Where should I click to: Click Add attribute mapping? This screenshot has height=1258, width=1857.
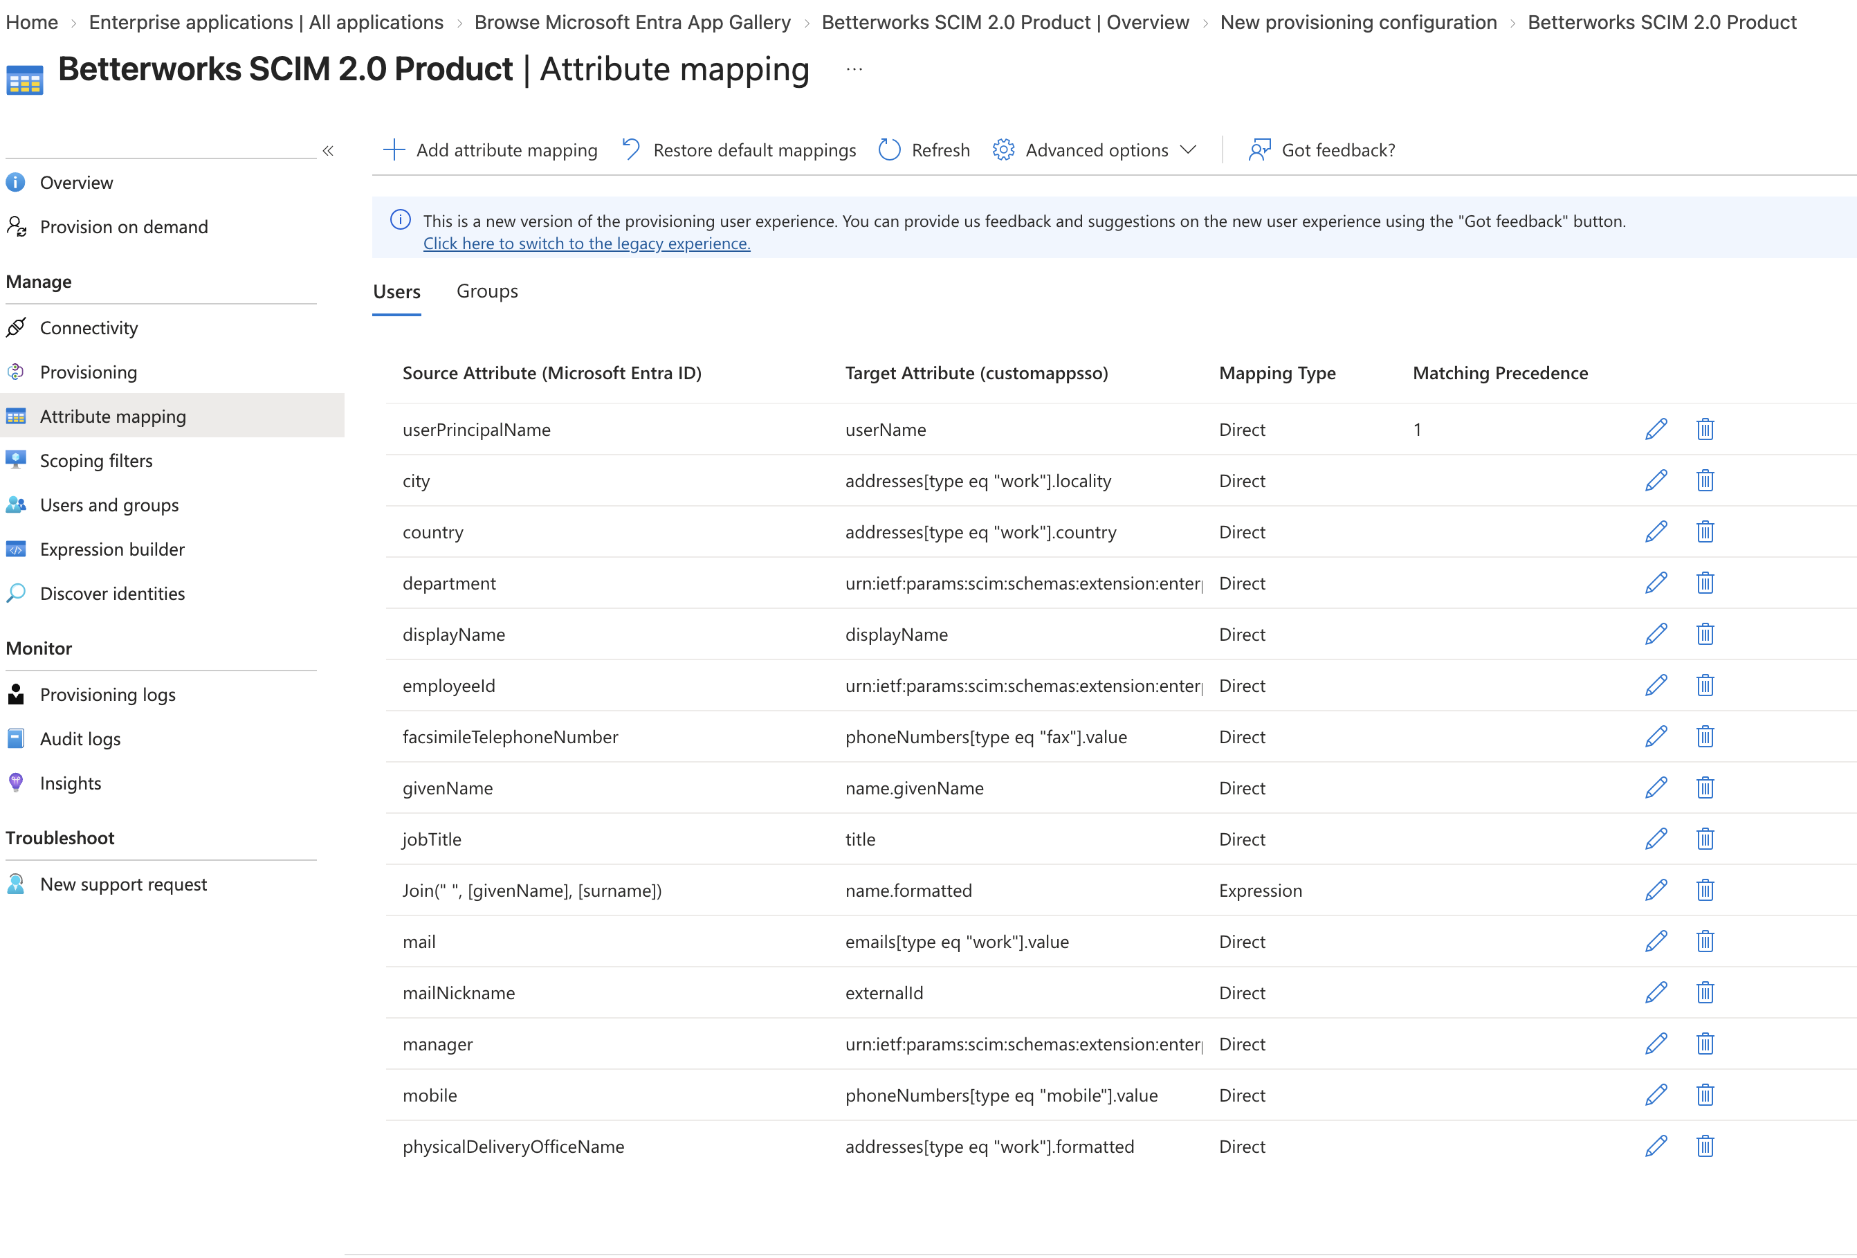(x=490, y=150)
